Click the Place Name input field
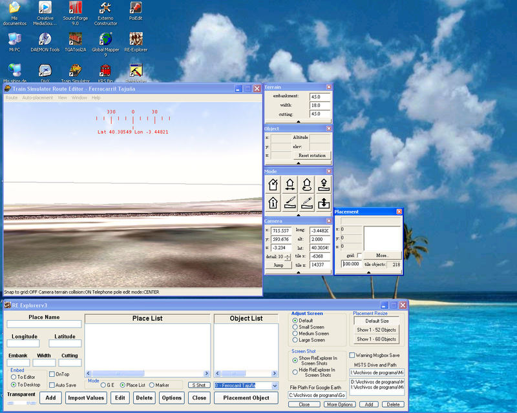Screen dimensions: 517x413 pyautogui.click(x=44, y=324)
